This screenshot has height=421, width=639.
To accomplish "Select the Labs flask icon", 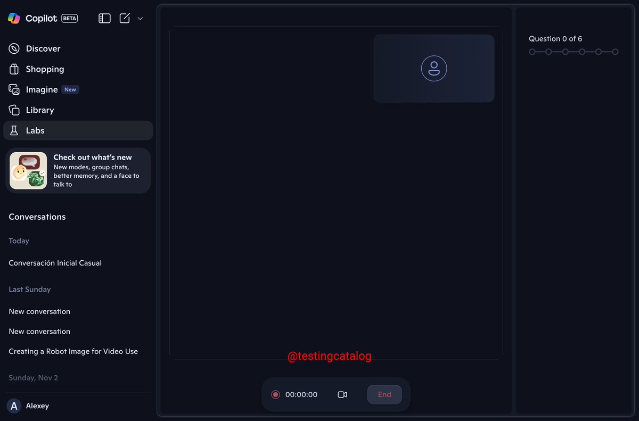I will click(14, 130).
